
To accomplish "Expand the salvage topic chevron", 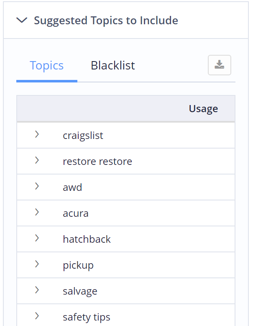I will point(37,290).
